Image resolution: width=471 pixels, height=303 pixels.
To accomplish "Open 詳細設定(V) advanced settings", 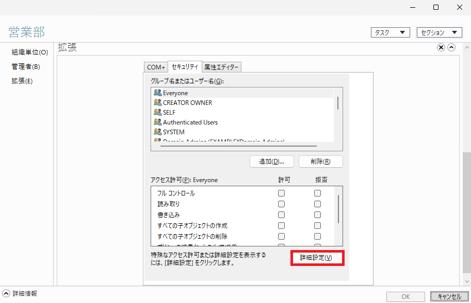I will pos(316,258).
